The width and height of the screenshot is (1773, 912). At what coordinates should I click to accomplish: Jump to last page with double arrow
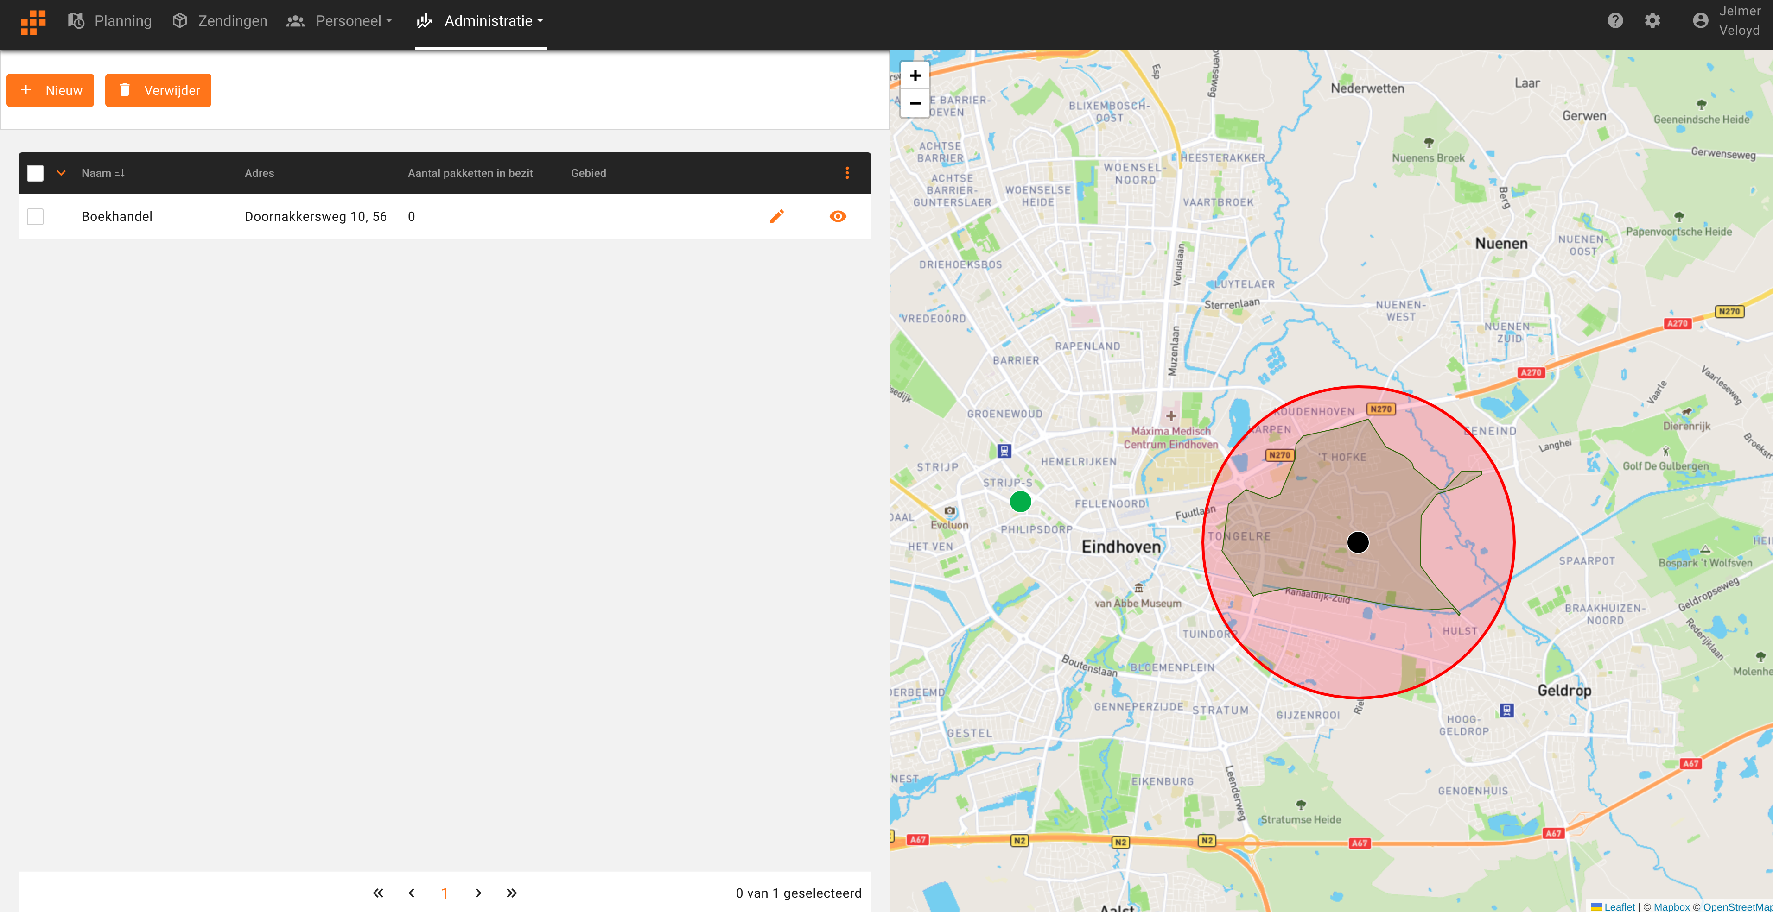(511, 893)
